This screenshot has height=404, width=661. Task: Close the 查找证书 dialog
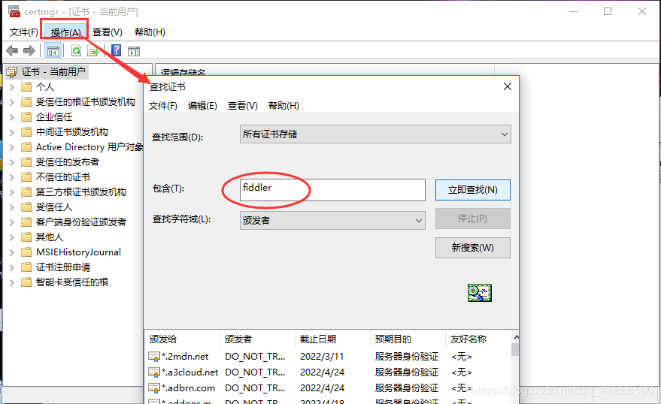pyautogui.click(x=508, y=86)
